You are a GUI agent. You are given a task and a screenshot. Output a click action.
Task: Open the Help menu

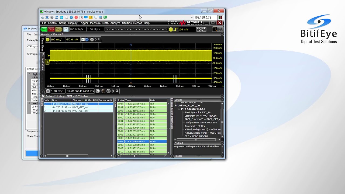[x=147, y=23]
